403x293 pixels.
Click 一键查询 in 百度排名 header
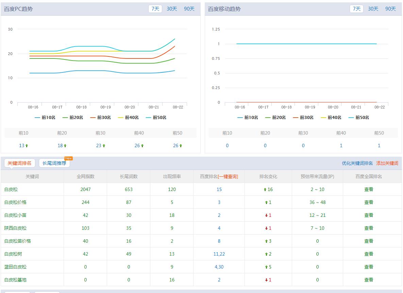pos(228,176)
